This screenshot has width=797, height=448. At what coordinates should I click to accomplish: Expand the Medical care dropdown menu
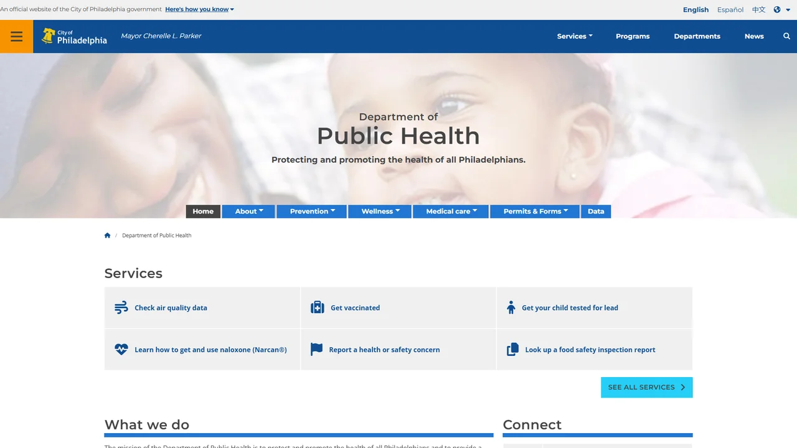point(451,212)
